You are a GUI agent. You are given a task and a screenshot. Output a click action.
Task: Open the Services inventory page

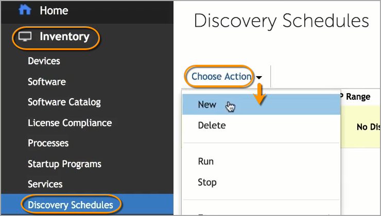click(45, 184)
